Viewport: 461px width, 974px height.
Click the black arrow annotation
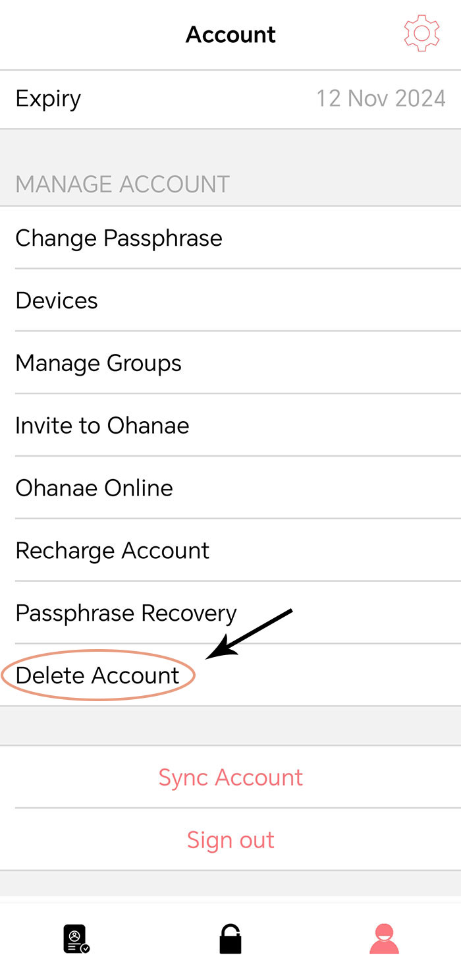point(249,634)
